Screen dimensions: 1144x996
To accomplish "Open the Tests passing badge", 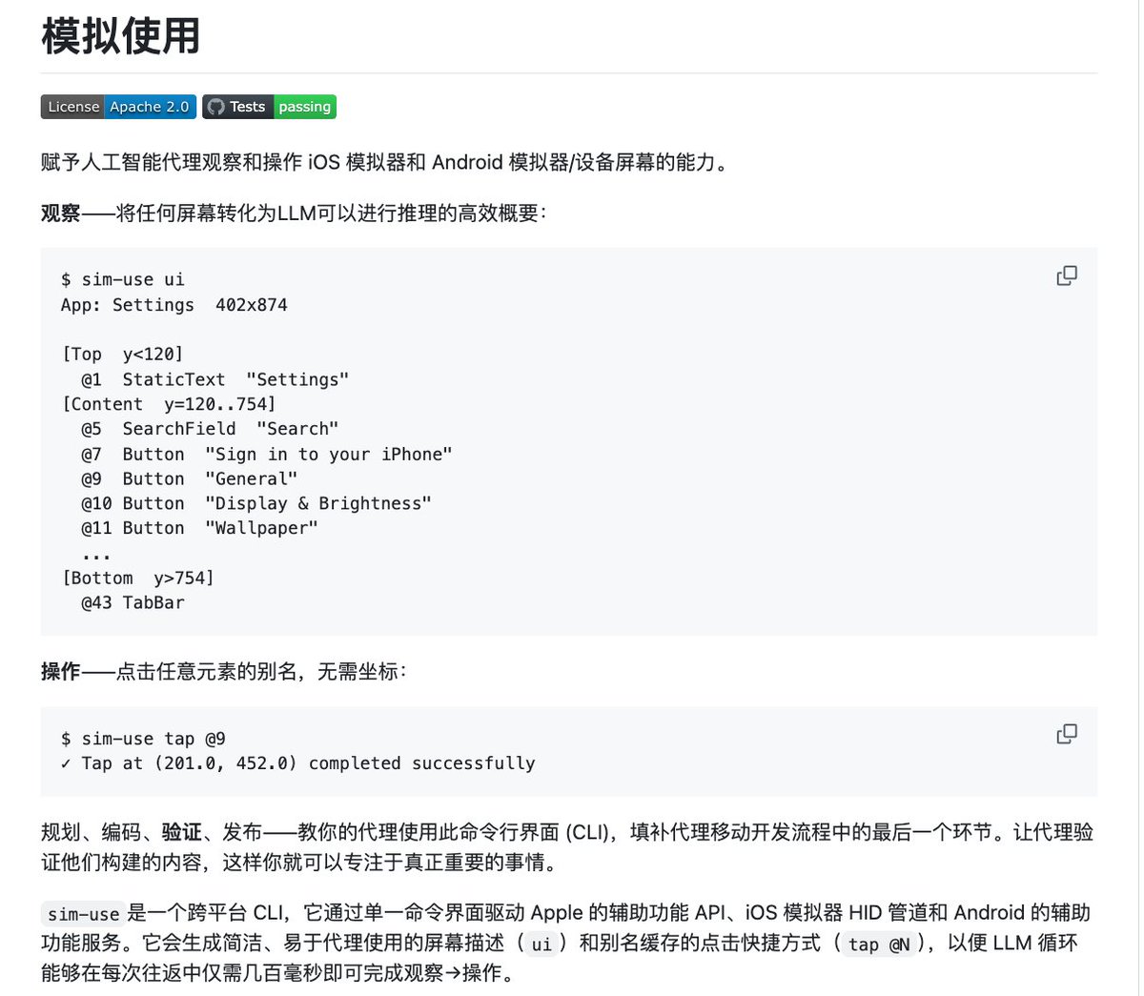I will coord(270,107).
